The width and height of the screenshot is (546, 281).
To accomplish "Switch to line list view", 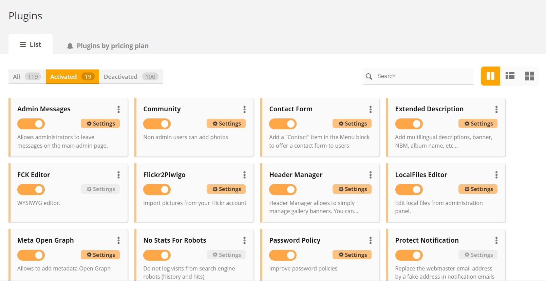I will pyautogui.click(x=510, y=76).
